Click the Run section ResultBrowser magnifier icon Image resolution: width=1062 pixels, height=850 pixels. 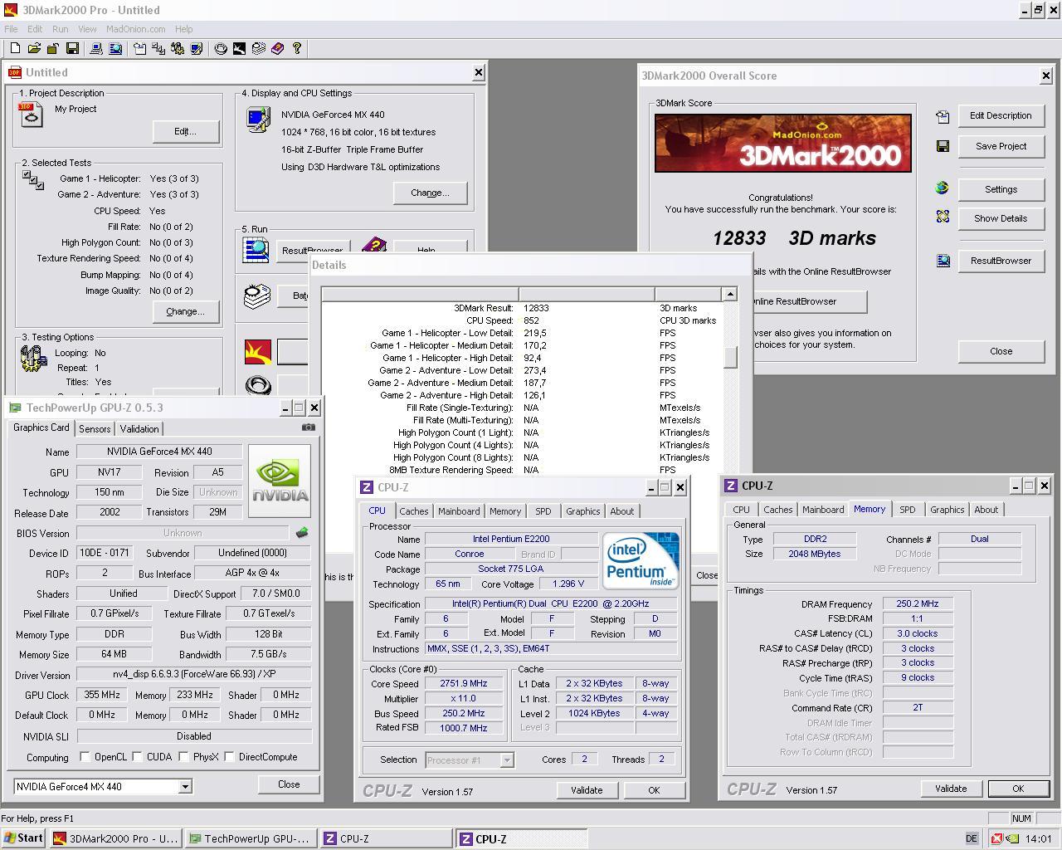[x=256, y=250]
